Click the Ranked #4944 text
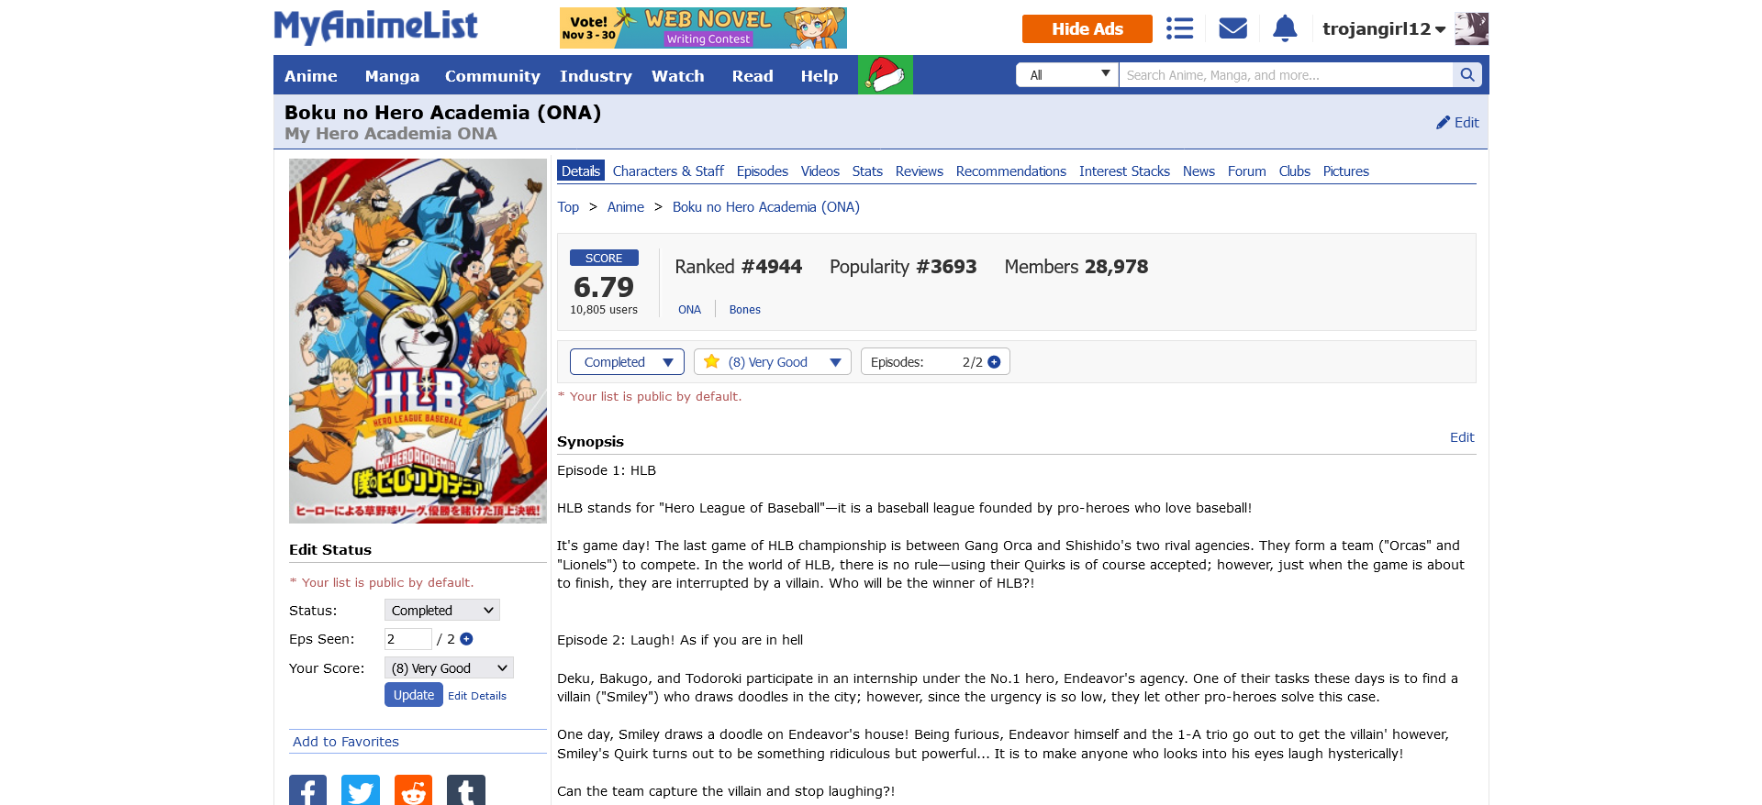The width and height of the screenshot is (1762, 805). (738, 267)
